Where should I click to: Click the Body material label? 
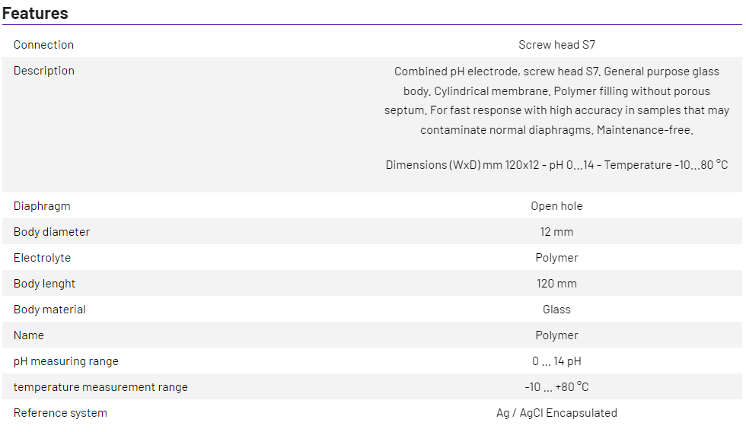pos(49,310)
